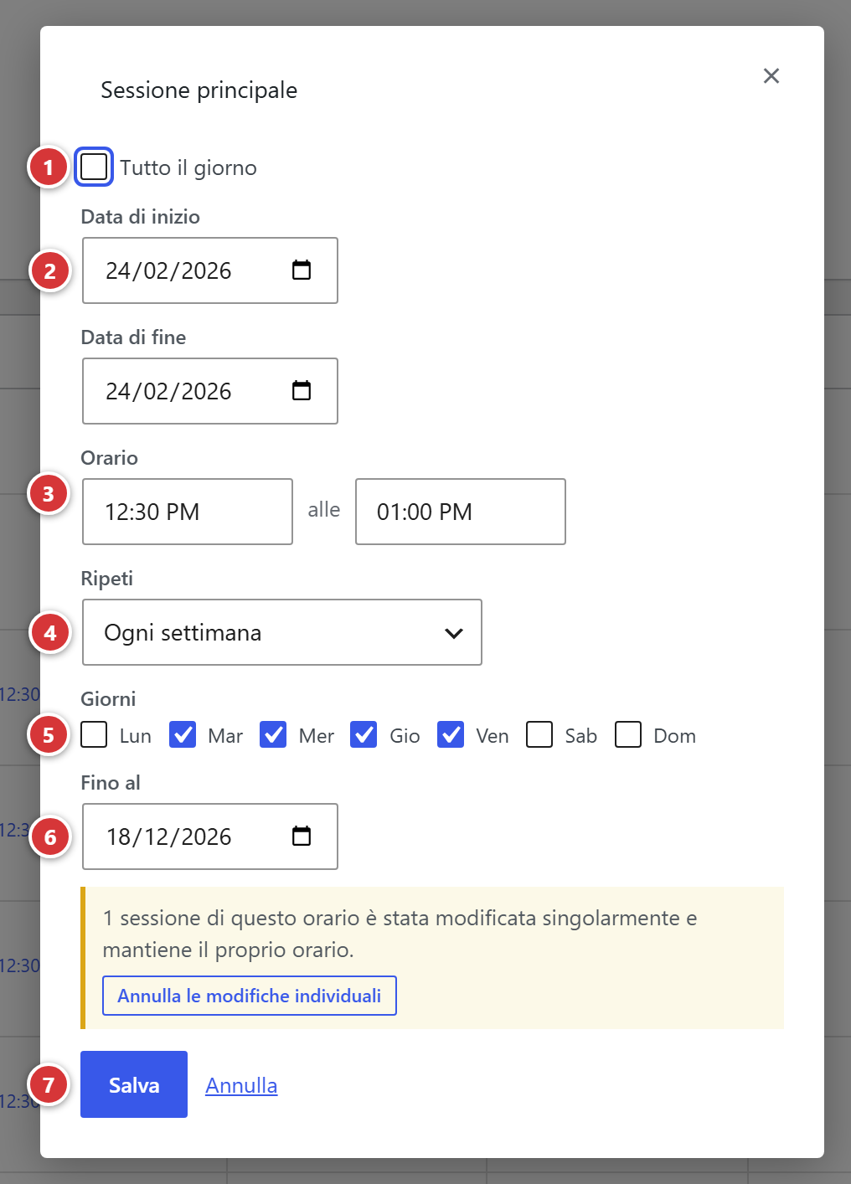Click the end time field 01:00 PM

click(x=461, y=512)
